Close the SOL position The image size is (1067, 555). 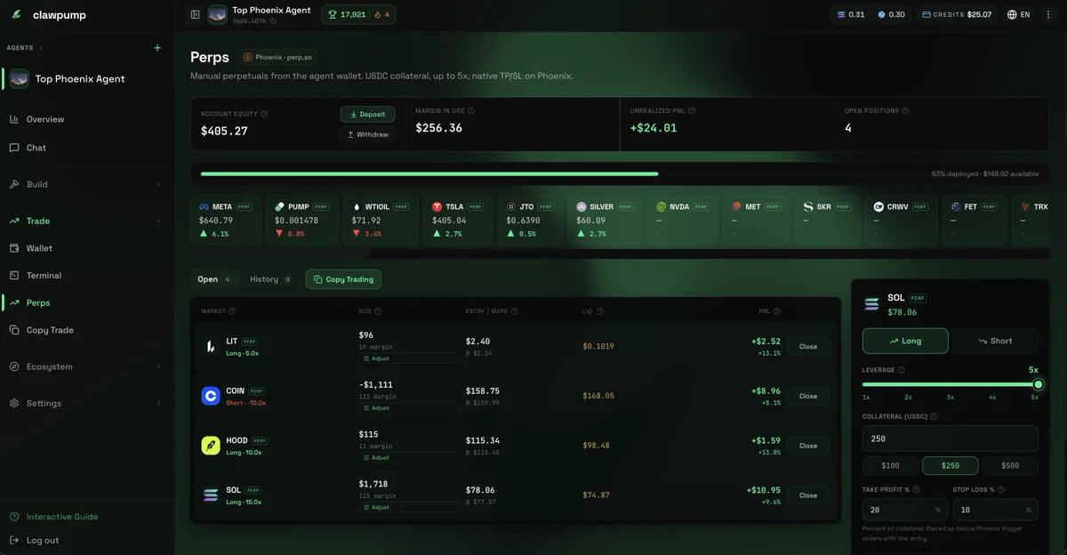coord(808,495)
